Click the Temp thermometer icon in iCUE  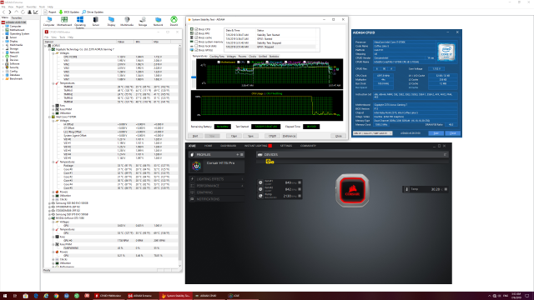coord(406,189)
